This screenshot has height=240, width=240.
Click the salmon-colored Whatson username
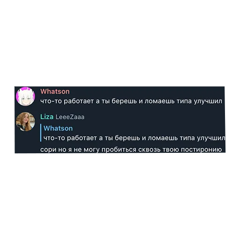[55, 91]
